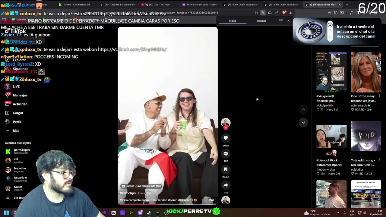The width and height of the screenshot is (386, 217).
Task: Open Discord from the taskbar
Action: pos(140,213)
